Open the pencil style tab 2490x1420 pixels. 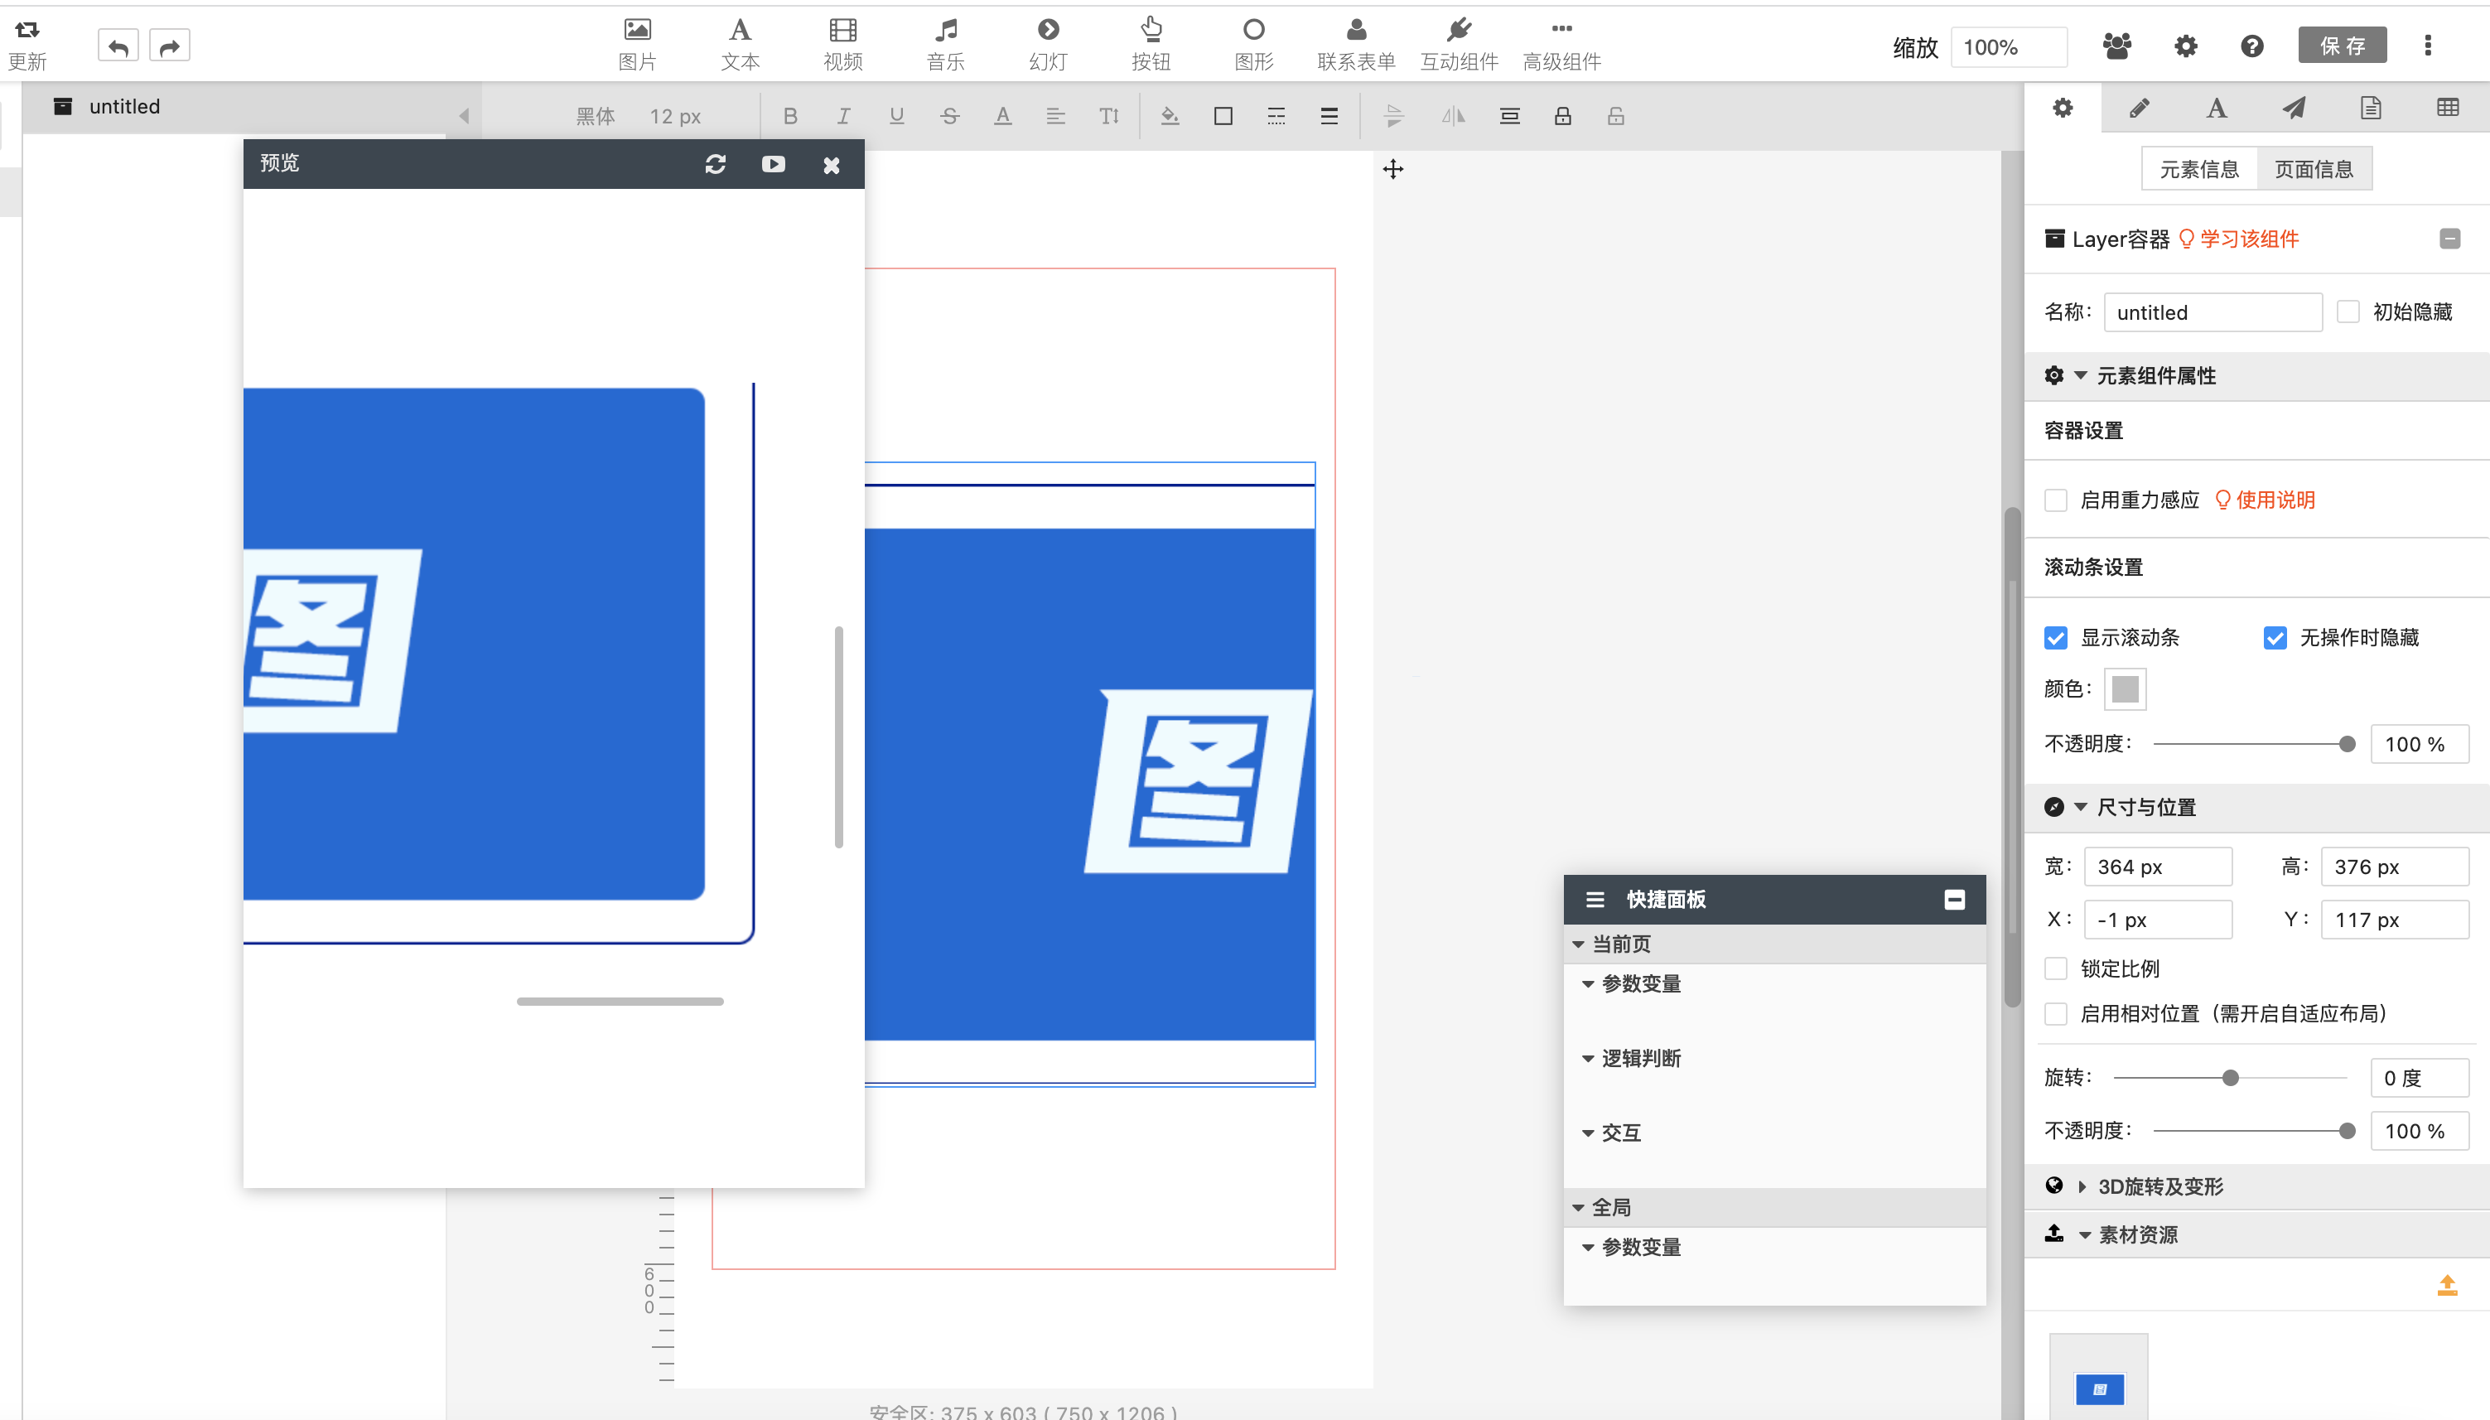pyautogui.click(x=2139, y=109)
